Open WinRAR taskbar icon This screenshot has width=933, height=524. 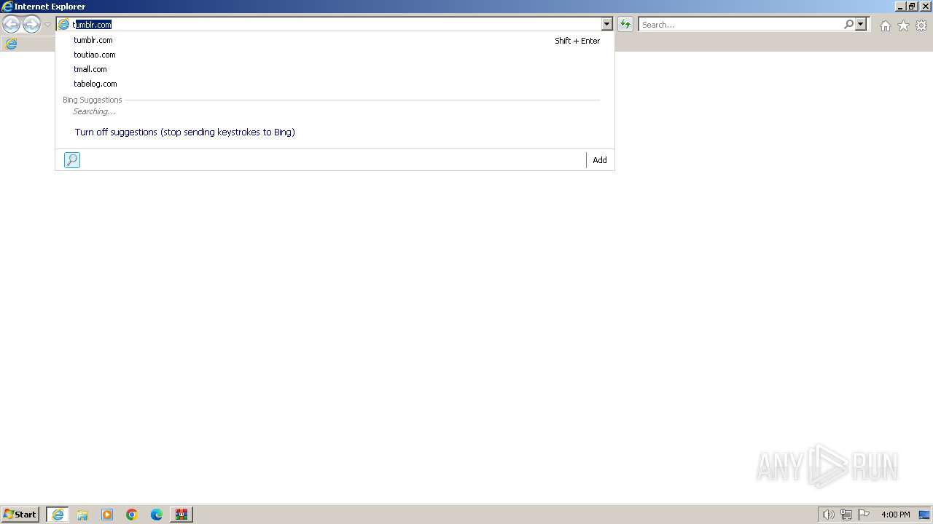[x=181, y=515]
